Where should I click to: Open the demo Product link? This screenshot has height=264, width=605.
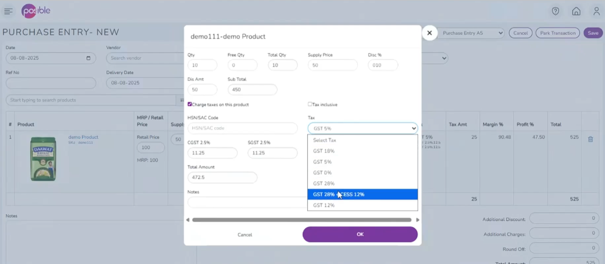pos(83,137)
